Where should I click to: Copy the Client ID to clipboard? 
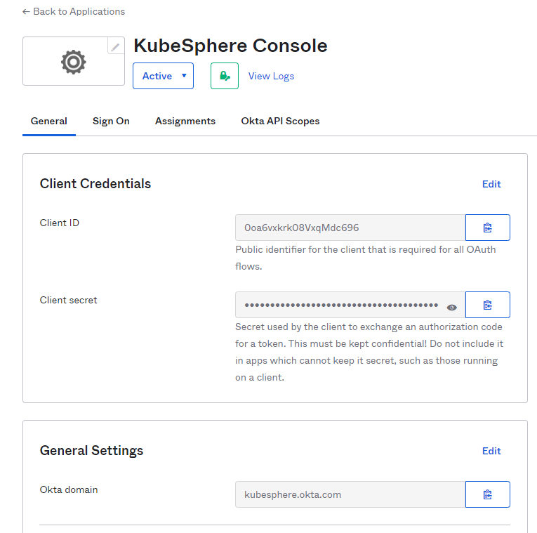click(x=487, y=228)
